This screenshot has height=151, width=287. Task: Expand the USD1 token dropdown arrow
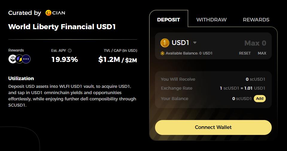point(195,43)
